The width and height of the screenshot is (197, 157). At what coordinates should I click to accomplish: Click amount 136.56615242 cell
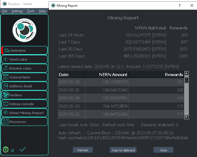pos(107,90)
